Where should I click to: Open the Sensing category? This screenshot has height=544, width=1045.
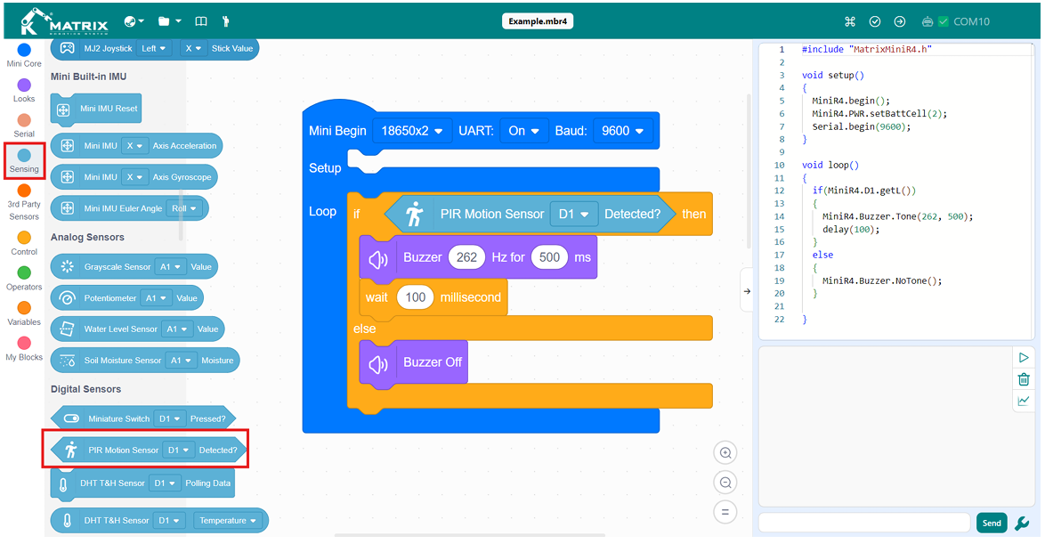pos(24,161)
